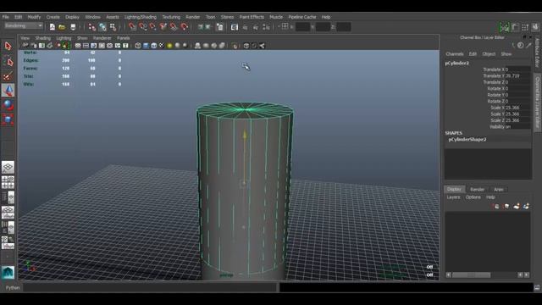Select by component type mode icon
Viewport: 542px width, 305px height.
coord(113,27)
